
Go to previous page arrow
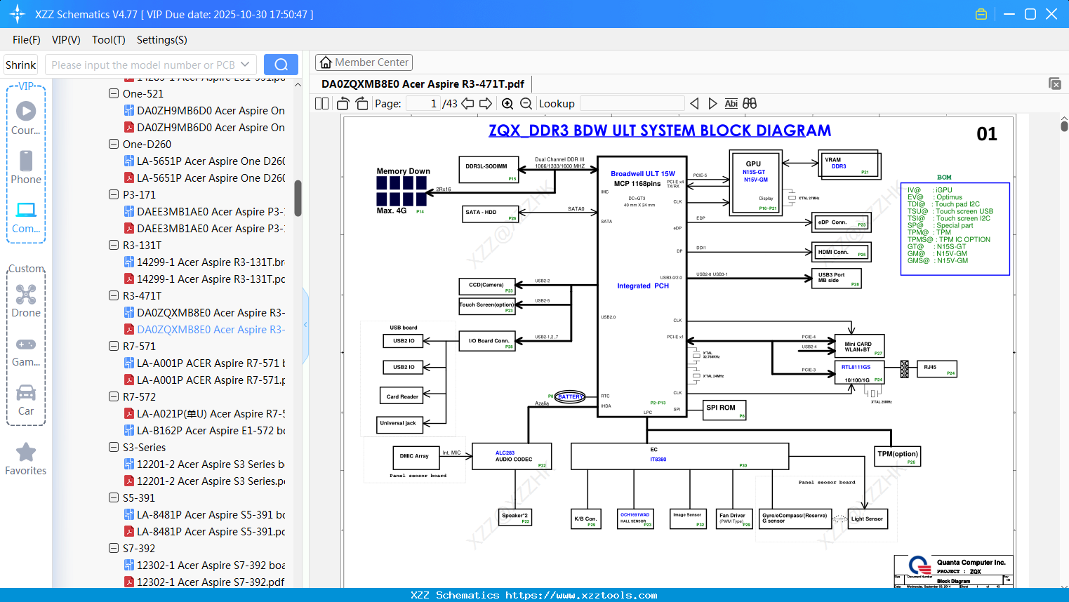click(467, 104)
